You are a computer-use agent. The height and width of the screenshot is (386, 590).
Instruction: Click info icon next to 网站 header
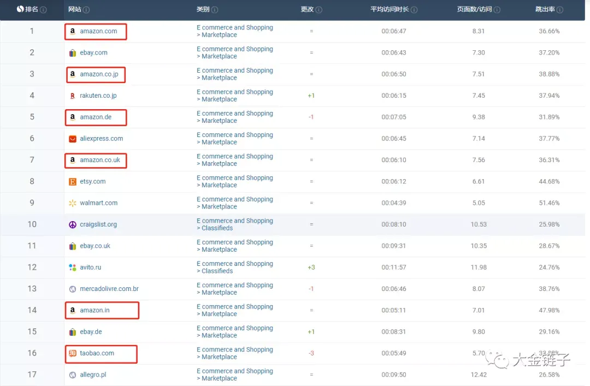(86, 9)
